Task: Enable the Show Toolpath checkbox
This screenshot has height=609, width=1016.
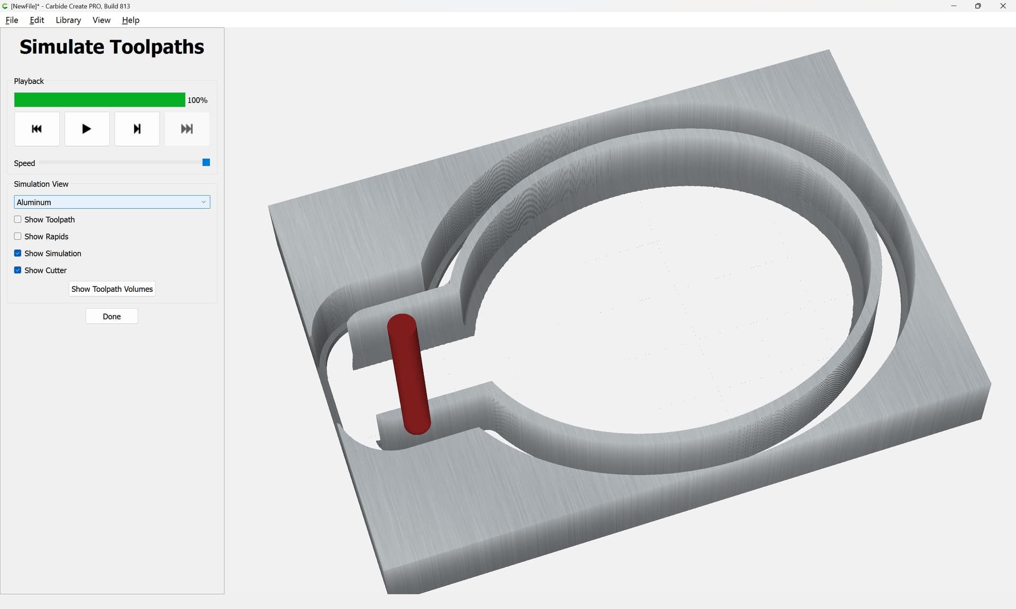Action: (x=17, y=219)
